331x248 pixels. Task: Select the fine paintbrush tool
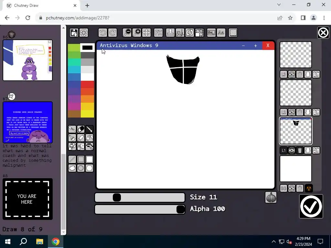click(90, 129)
